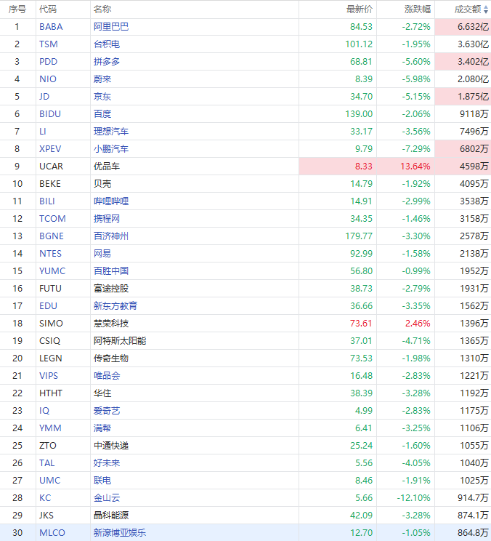Open the 百胜中国 name link
This screenshot has height=541, width=491.
pos(111,271)
